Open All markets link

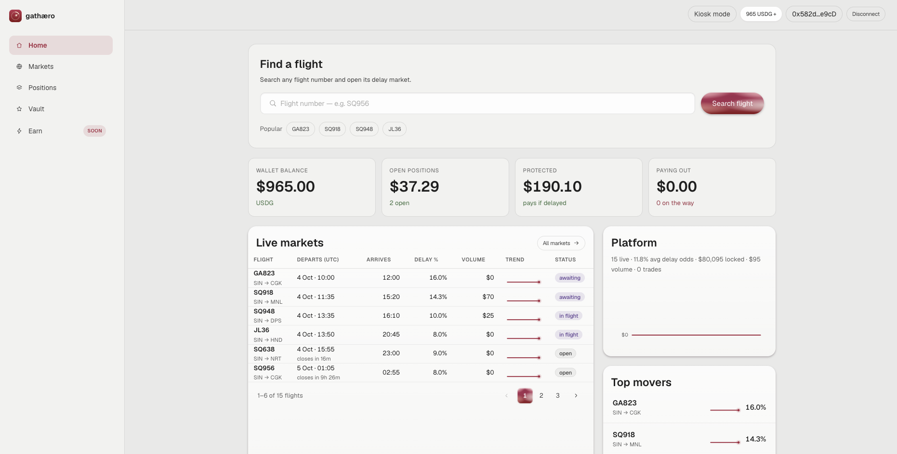pos(561,243)
